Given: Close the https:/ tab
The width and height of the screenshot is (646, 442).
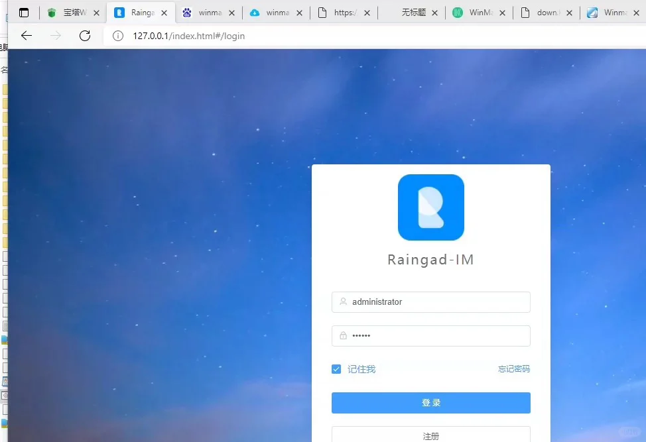Looking at the screenshot, I should [367, 13].
